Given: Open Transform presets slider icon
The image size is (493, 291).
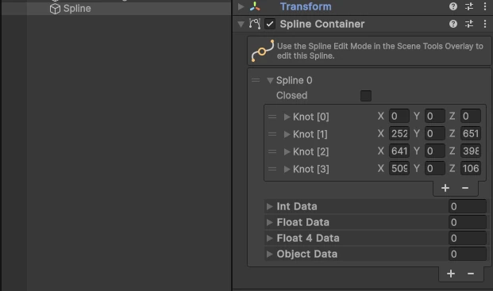Looking at the screenshot, I should click(469, 6).
